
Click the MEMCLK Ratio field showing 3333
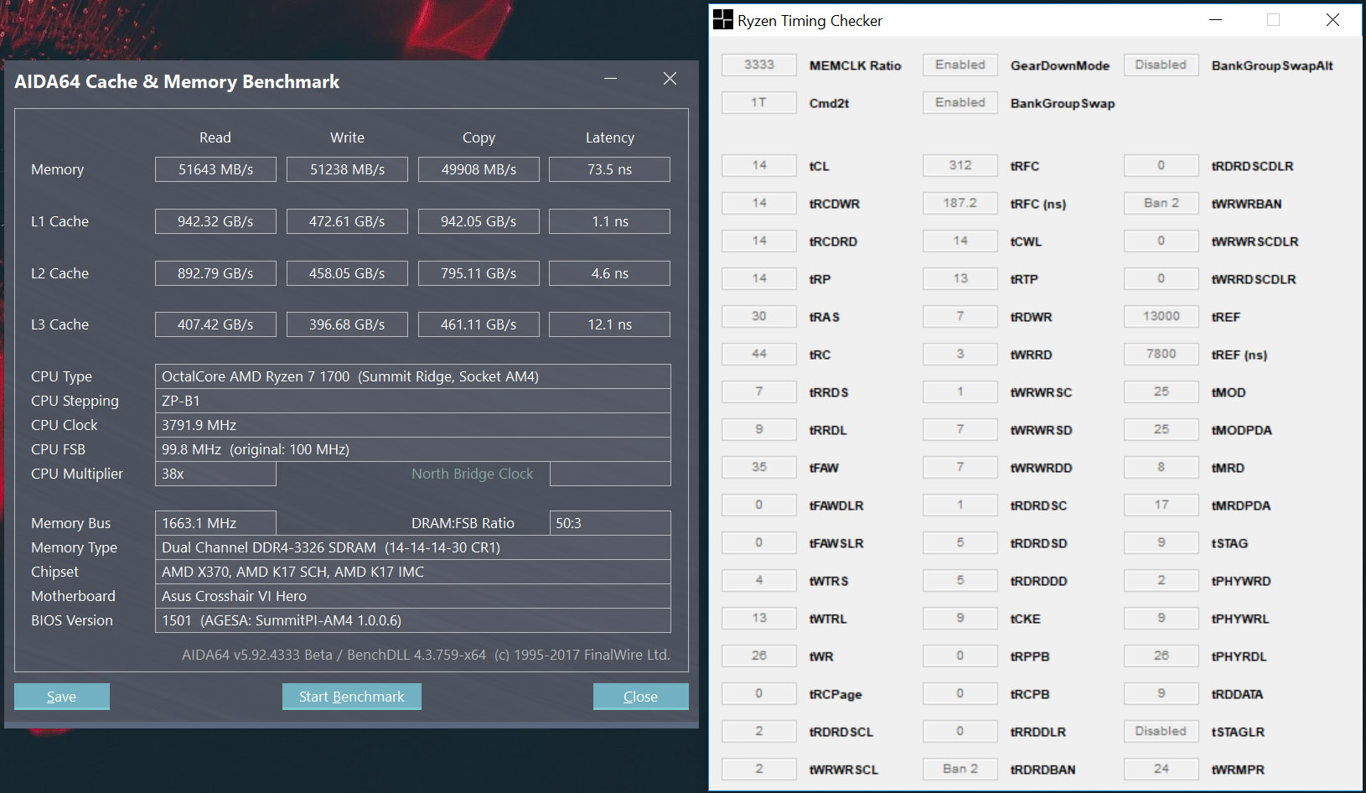[x=759, y=65]
